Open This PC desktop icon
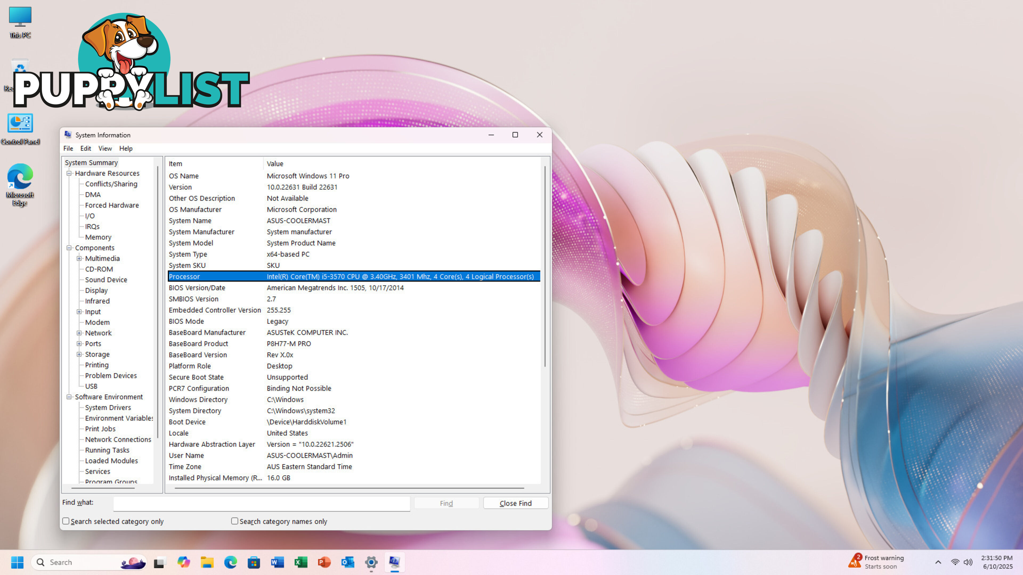The width and height of the screenshot is (1023, 575). coord(20,22)
